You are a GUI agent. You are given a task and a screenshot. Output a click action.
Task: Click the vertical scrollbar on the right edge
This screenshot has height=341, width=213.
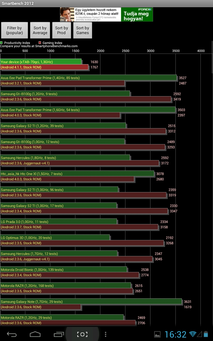pos(212,57)
